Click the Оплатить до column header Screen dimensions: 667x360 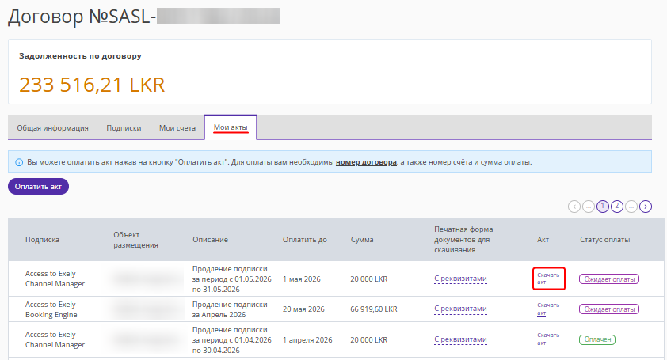click(x=304, y=240)
